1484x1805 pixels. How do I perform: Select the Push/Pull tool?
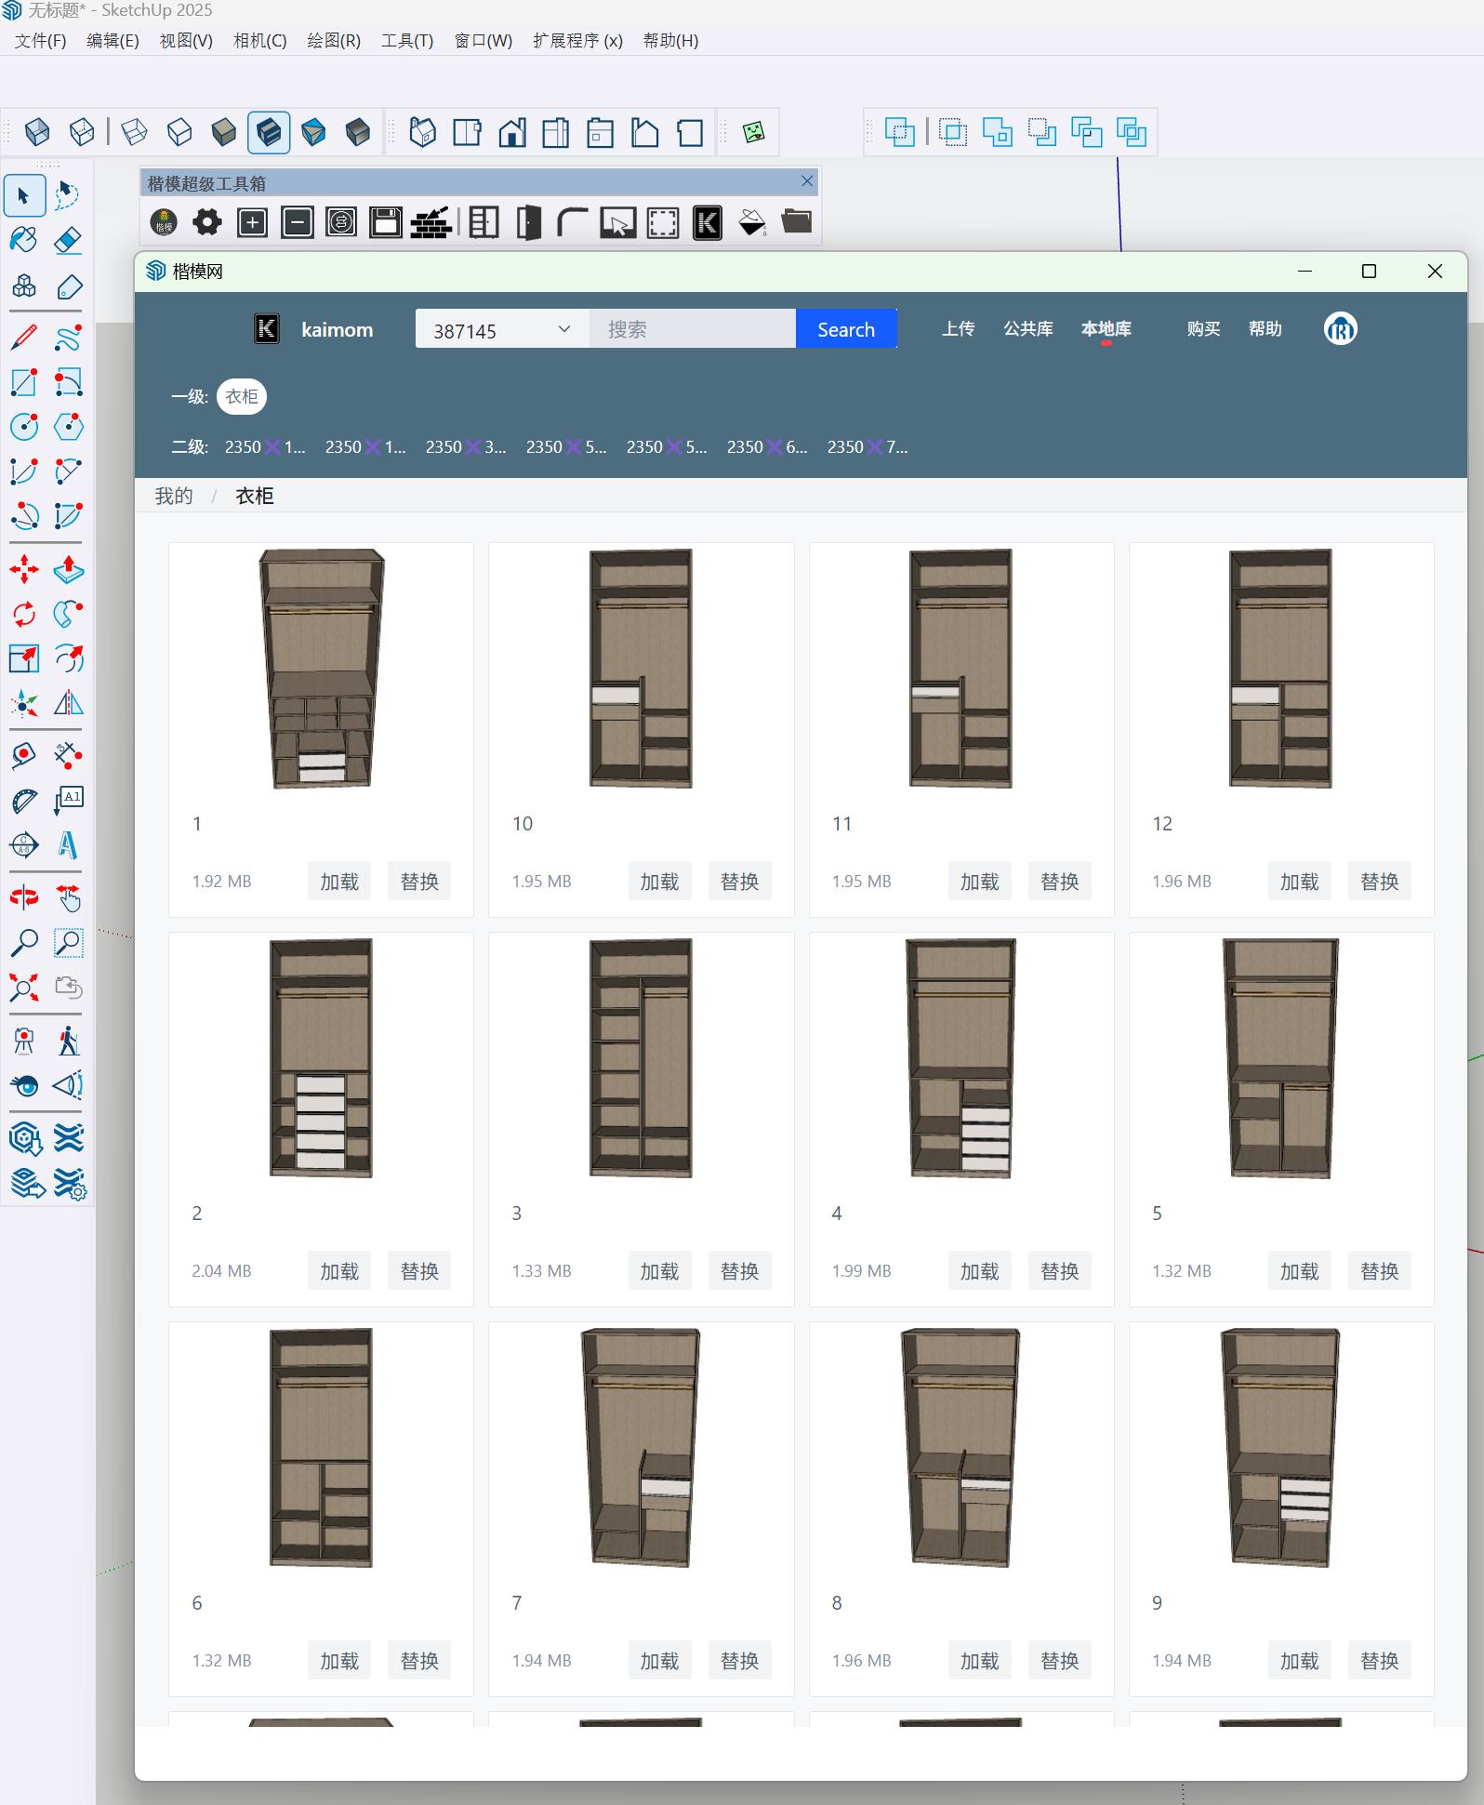coord(69,569)
